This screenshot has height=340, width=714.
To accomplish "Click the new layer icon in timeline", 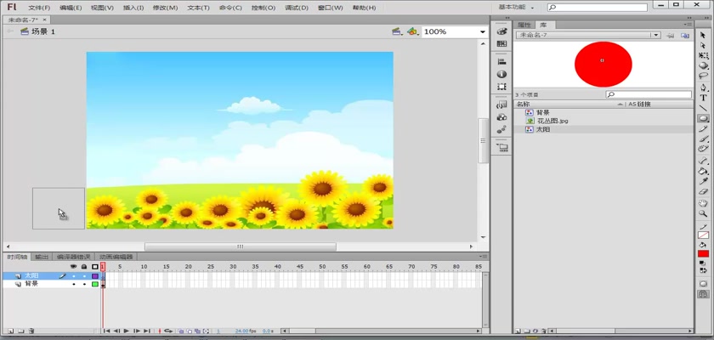I will (x=10, y=331).
